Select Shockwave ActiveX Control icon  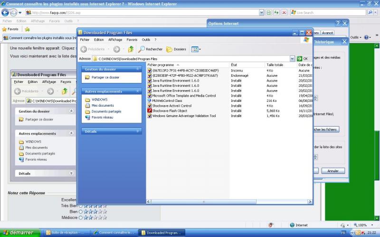[150, 106]
